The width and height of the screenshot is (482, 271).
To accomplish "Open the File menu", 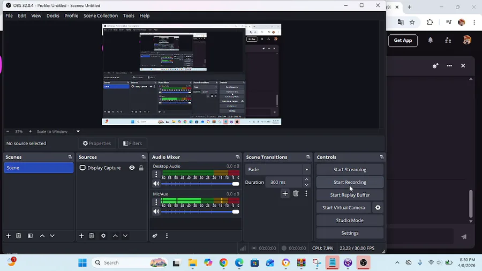I will pos(9,16).
